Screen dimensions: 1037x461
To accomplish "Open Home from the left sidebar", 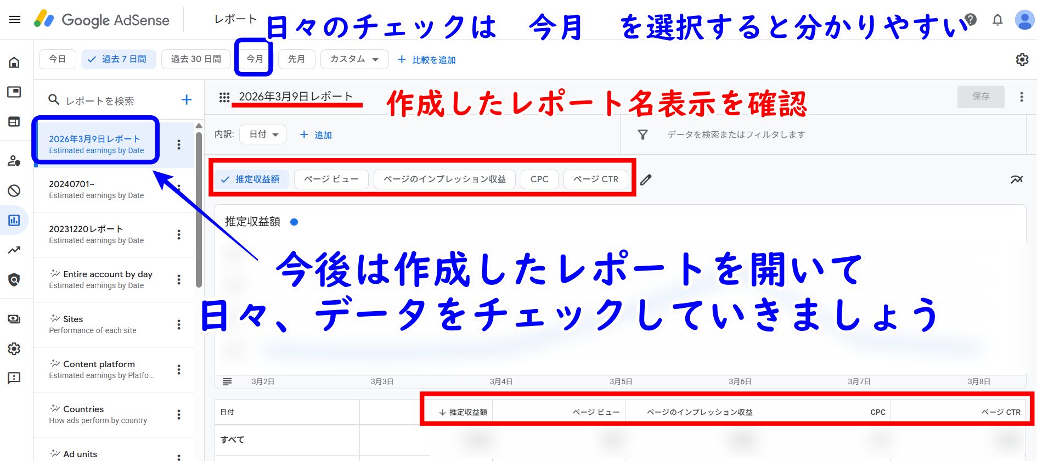I will (x=14, y=63).
